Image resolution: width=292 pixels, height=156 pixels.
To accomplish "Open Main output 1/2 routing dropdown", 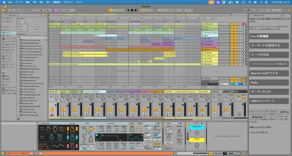I will pyautogui.click(x=224, y=84).
